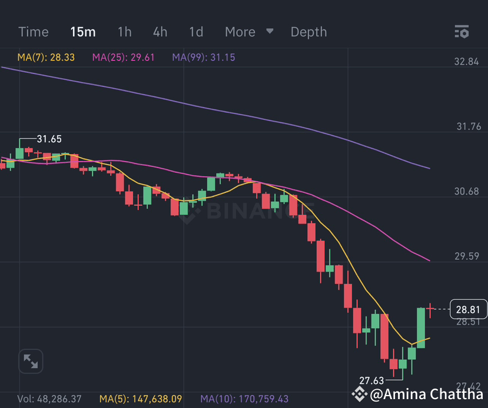Click the 31.65 high price label
Viewport: 488px width, 408px height.
pos(50,139)
